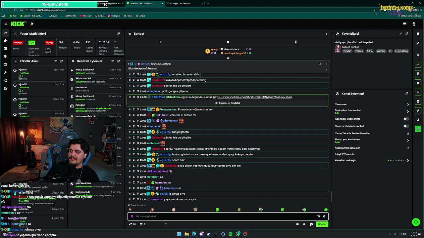This screenshot has height=238, width=424.
Task: Open the community users icon in the left sidebar
Action: pos(5,80)
